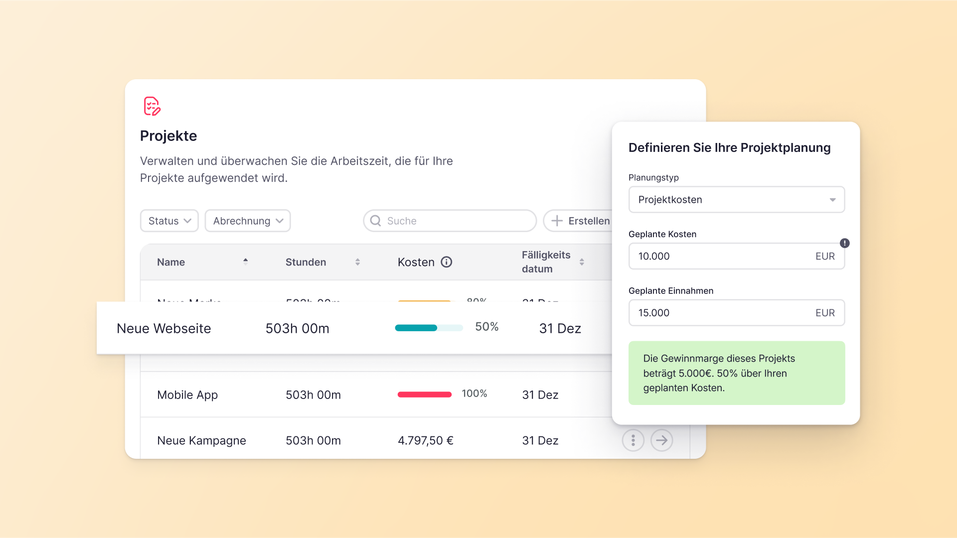Image resolution: width=957 pixels, height=538 pixels.
Task: Open the Abrechnung filter dropdown
Action: coord(248,221)
